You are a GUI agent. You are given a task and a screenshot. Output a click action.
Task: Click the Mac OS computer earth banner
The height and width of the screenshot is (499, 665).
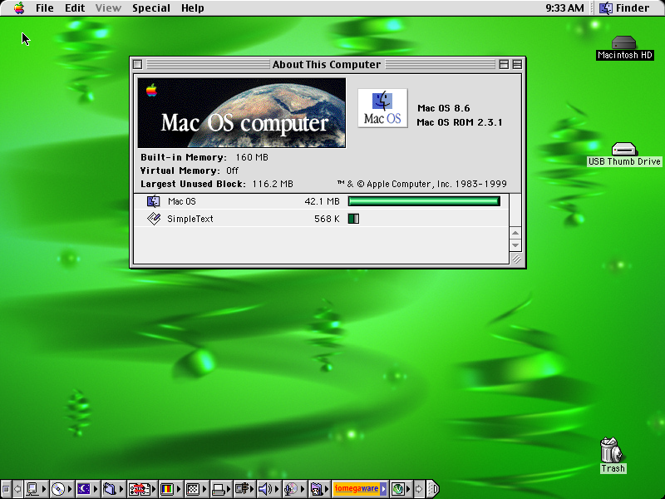pos(242,112)
